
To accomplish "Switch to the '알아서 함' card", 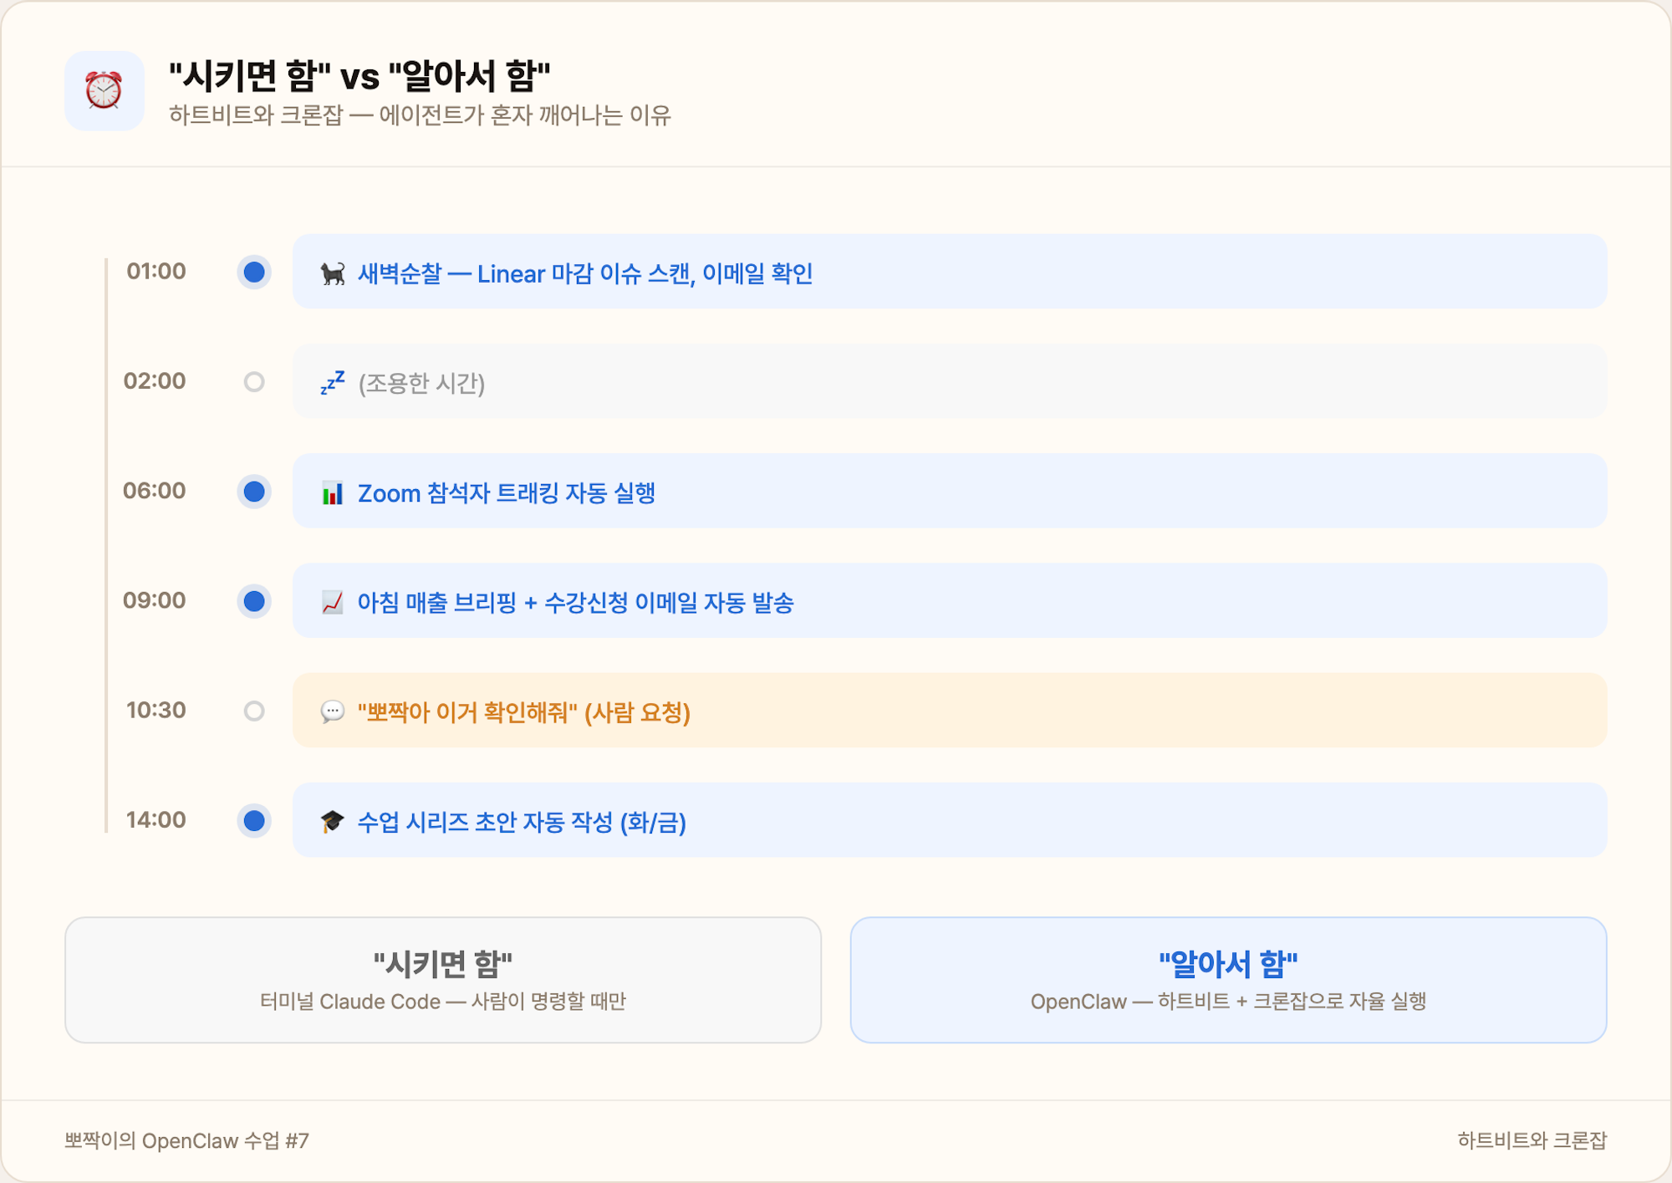I will click(x=1229, y=979).
